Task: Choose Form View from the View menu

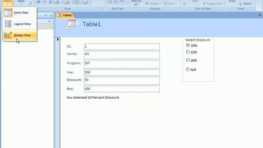Action: coord(19,13)
